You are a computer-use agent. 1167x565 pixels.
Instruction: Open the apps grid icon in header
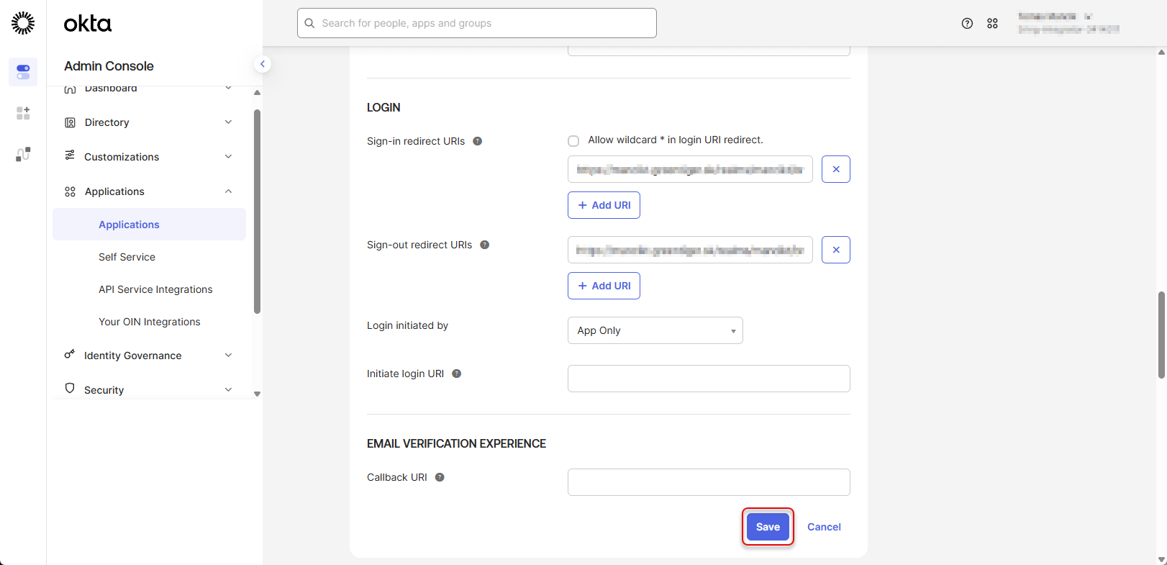(992, 24)
